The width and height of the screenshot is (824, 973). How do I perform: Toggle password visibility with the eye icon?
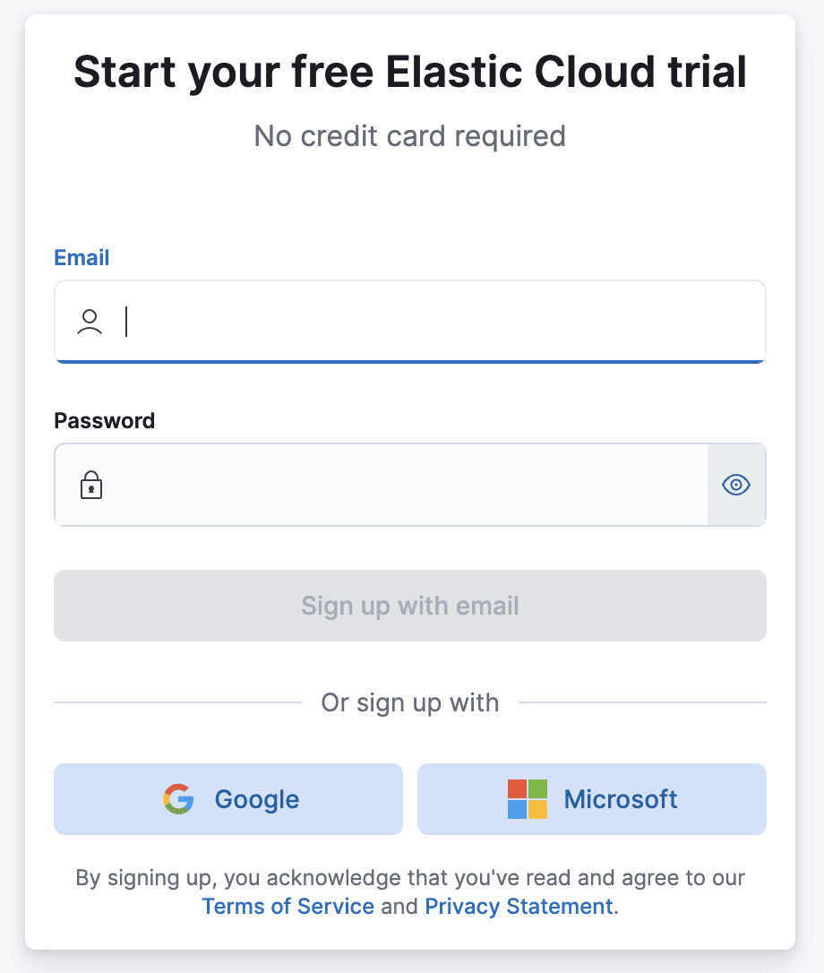coord(735,485)
